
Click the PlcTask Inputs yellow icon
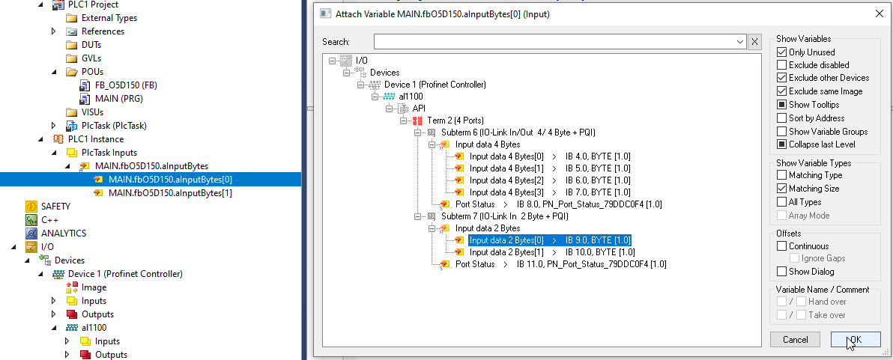71,153
